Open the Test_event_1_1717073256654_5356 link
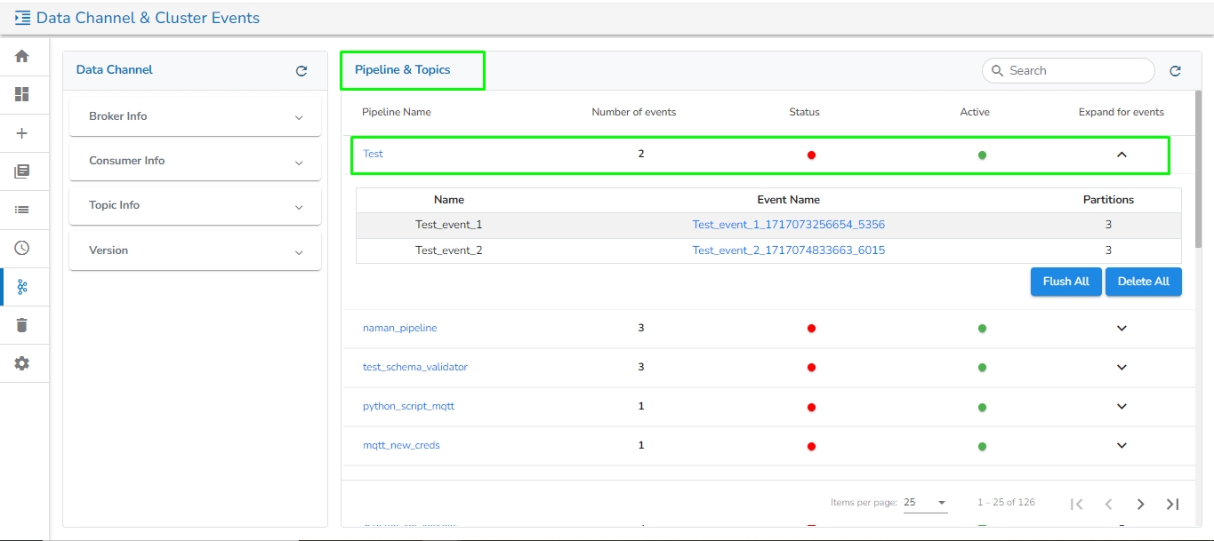1214x541 pixels. pos(788,225)
